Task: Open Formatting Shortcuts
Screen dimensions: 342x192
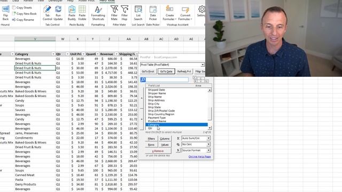Action: (98, 13)
